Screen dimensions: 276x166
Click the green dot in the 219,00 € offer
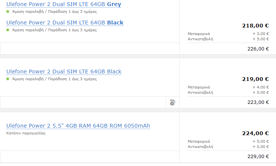[x=8, y=79]
